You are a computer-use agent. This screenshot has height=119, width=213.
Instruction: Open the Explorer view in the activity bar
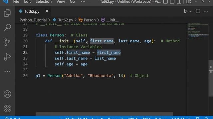tap(7, 13)
